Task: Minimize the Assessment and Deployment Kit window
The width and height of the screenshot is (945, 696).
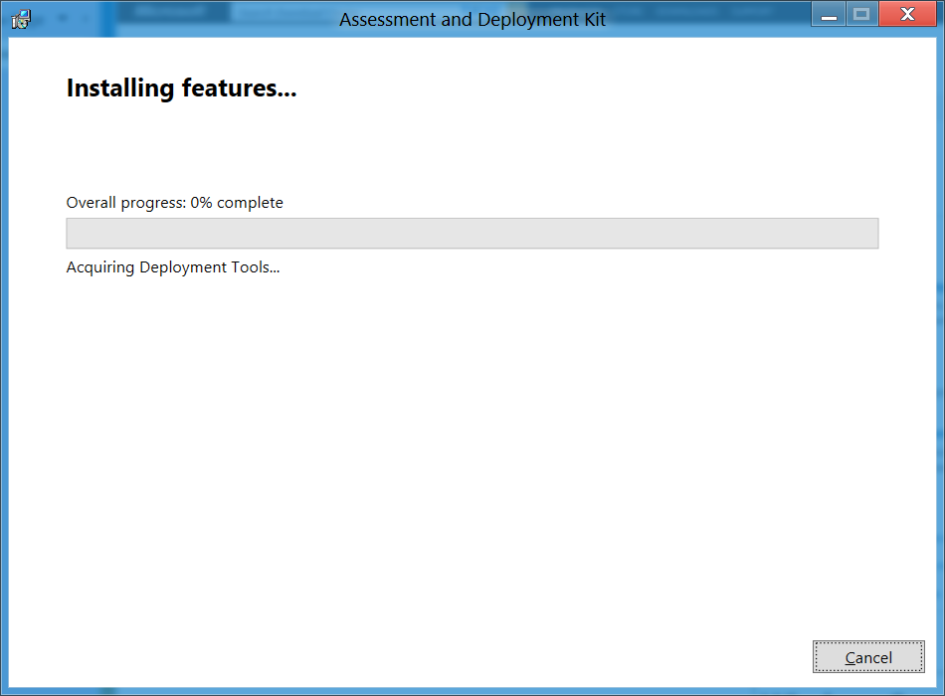Action: [829, 15]
